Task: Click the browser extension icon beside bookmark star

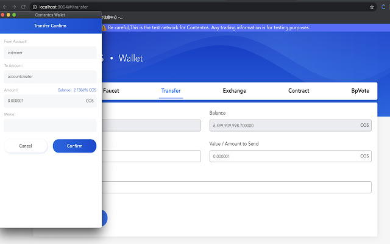Action: 383,7
